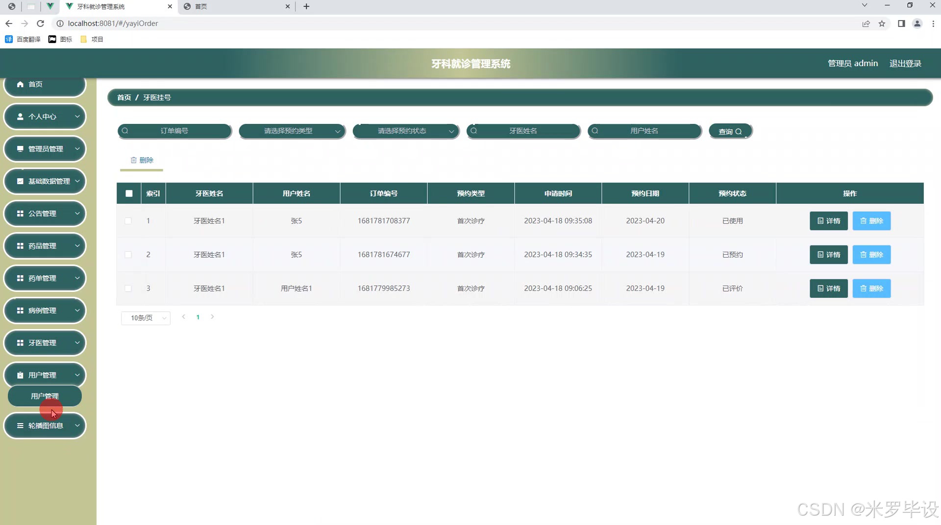Screen dimensions: 941x525
Task: Click the grid icon beside 药单管理
Action: click(x=20, y=278)
